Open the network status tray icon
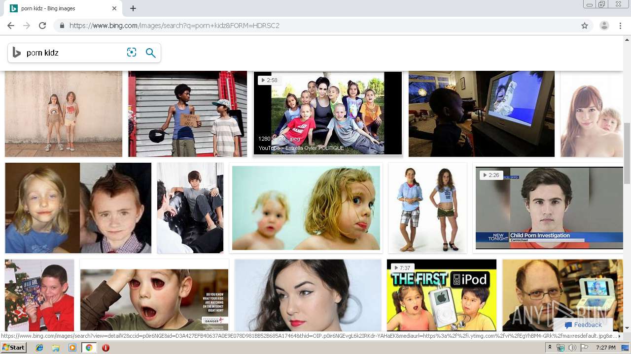The image size is (631, 354). click(x=561, y=348)
